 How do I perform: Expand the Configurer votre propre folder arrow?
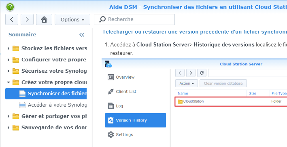click(9, 60)
